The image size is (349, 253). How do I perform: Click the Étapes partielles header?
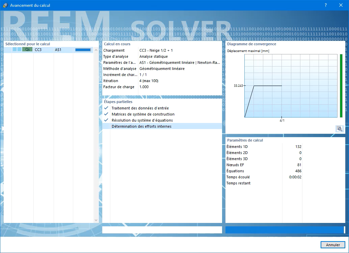[118, 102]
